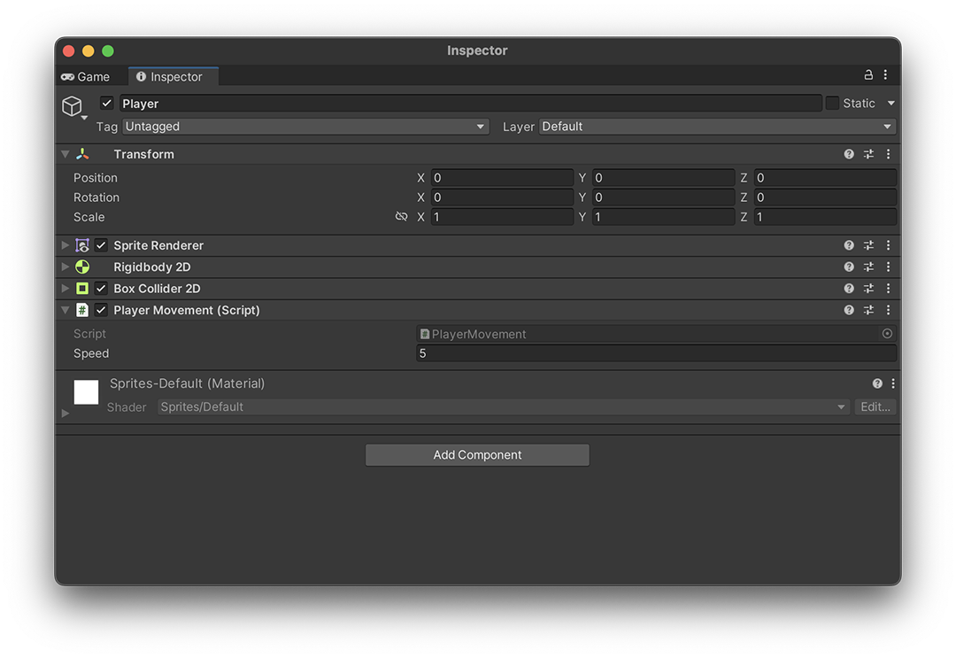Image resolution: width=956 pixels, height=658 pixels.
Task: Expand the Box Collider 2D foldout
Action: [x=66, y=289]
